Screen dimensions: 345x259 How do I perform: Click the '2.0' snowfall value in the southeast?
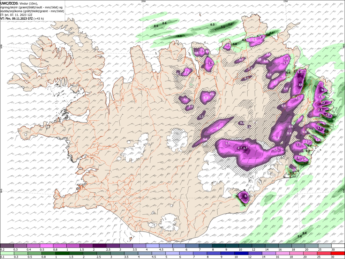(x=299, y=145)
